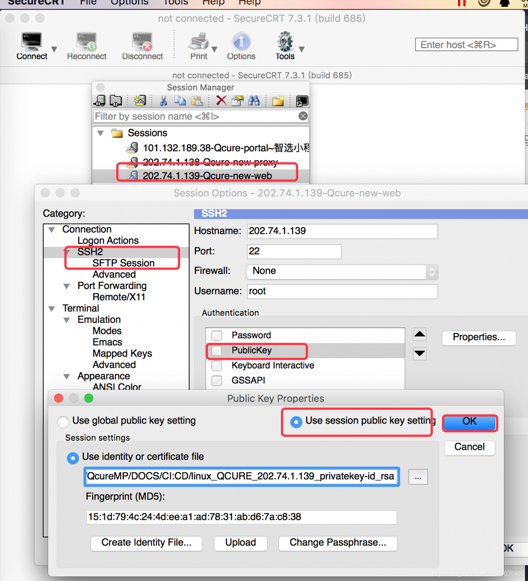
Task: Click the Enter host quick connect field
Action: (467, 45)
